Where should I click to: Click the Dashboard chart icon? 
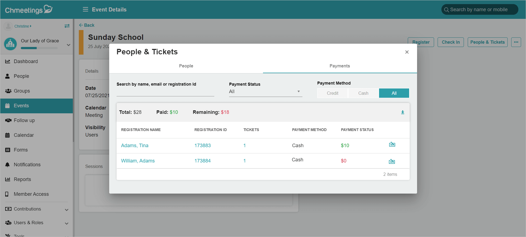(8, 61)
